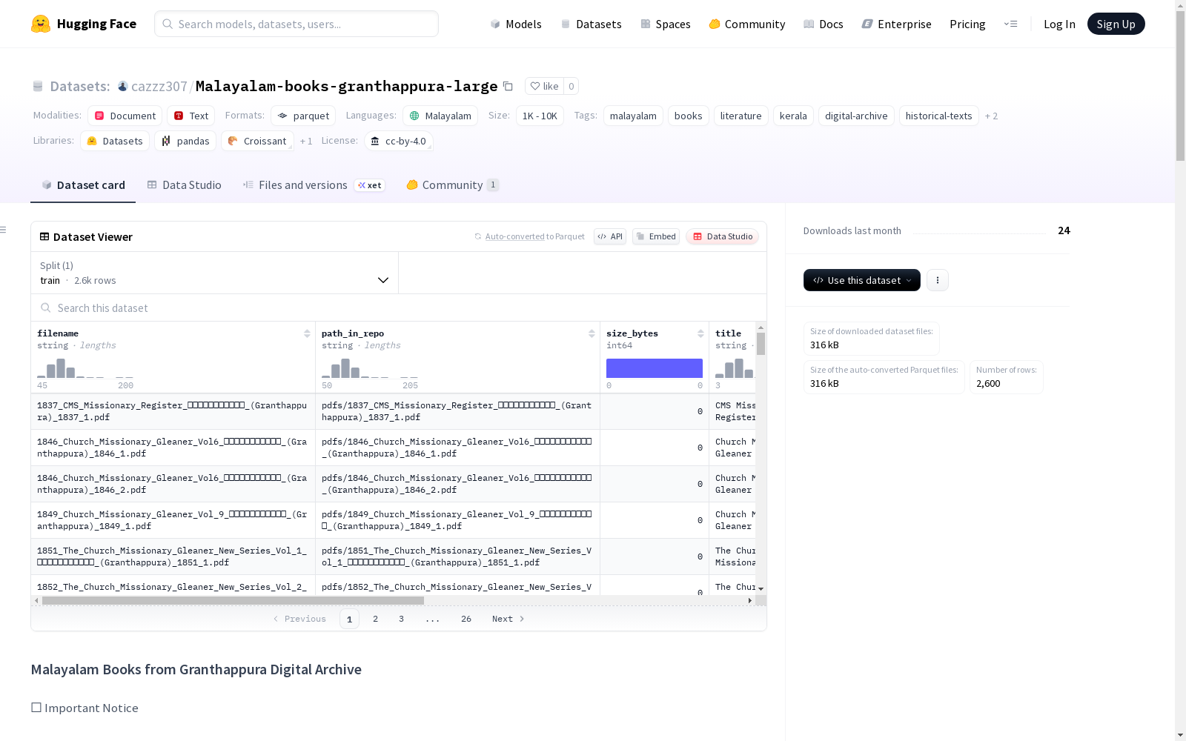Click the sidebar table-of-contents icon at left edge
The width and height of the screenshot is (1186, 741).
(4, 230)
